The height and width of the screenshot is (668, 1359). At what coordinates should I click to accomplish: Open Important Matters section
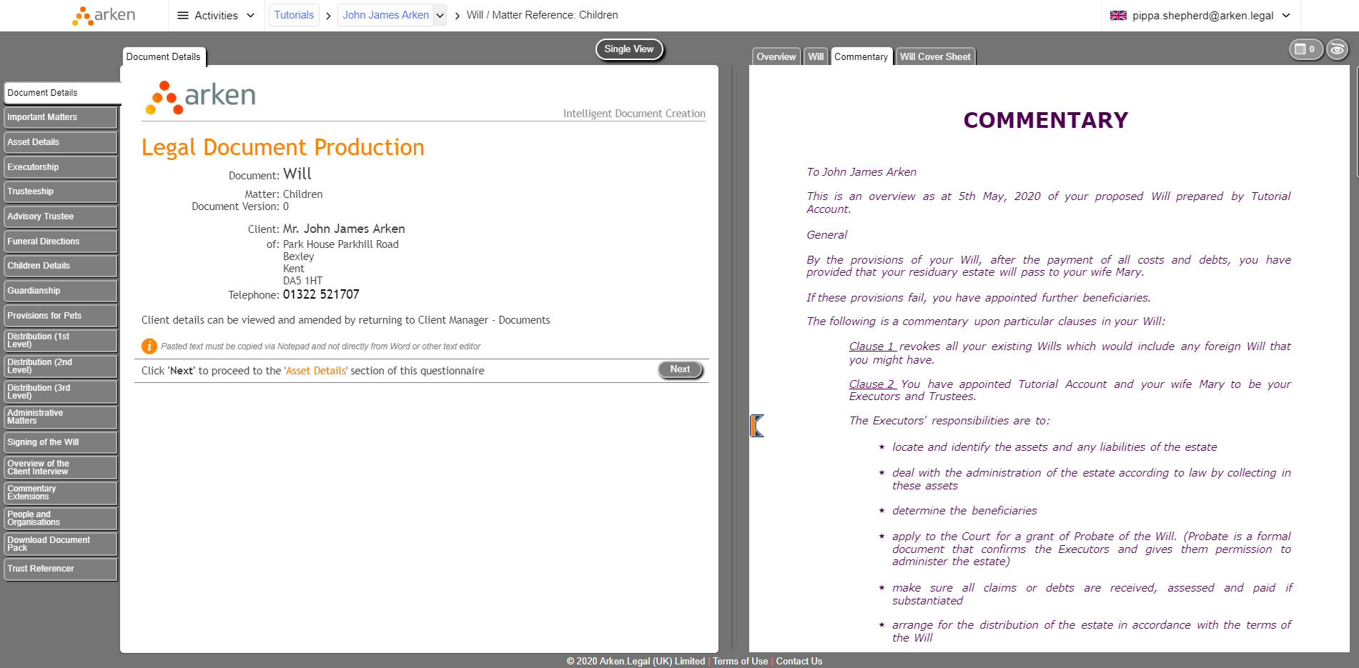pos(61,117)
